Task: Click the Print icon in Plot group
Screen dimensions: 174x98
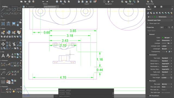Action: click(57, 2)
